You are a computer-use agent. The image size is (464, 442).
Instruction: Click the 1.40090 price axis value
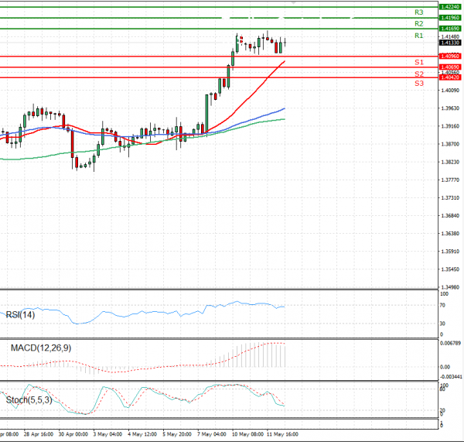450,91
